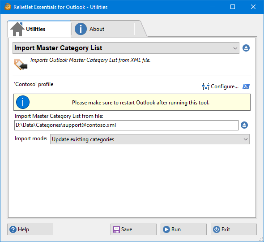Click the Save button
Image resolution: width=264 pixels, height=242 pixels.
(133, 229)
